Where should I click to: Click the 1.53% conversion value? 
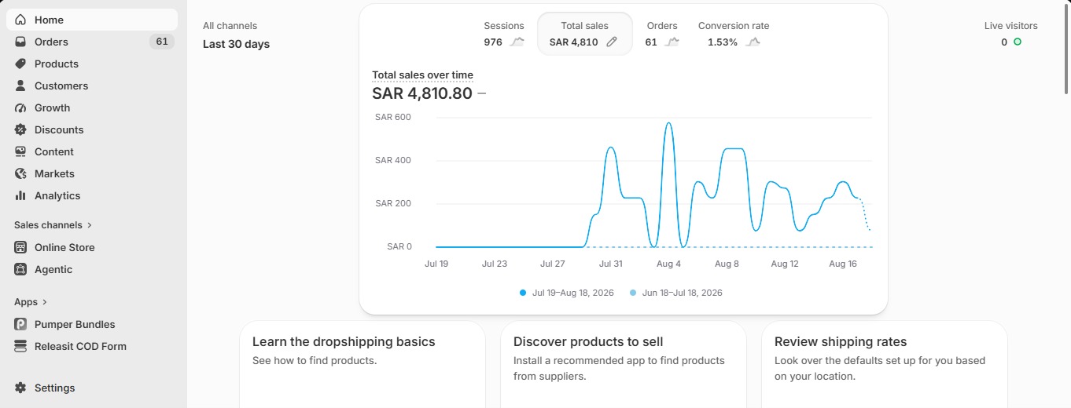click(x=723, y=42)
